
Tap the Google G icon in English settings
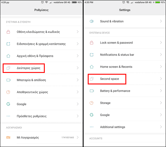[x=92, y=115]
